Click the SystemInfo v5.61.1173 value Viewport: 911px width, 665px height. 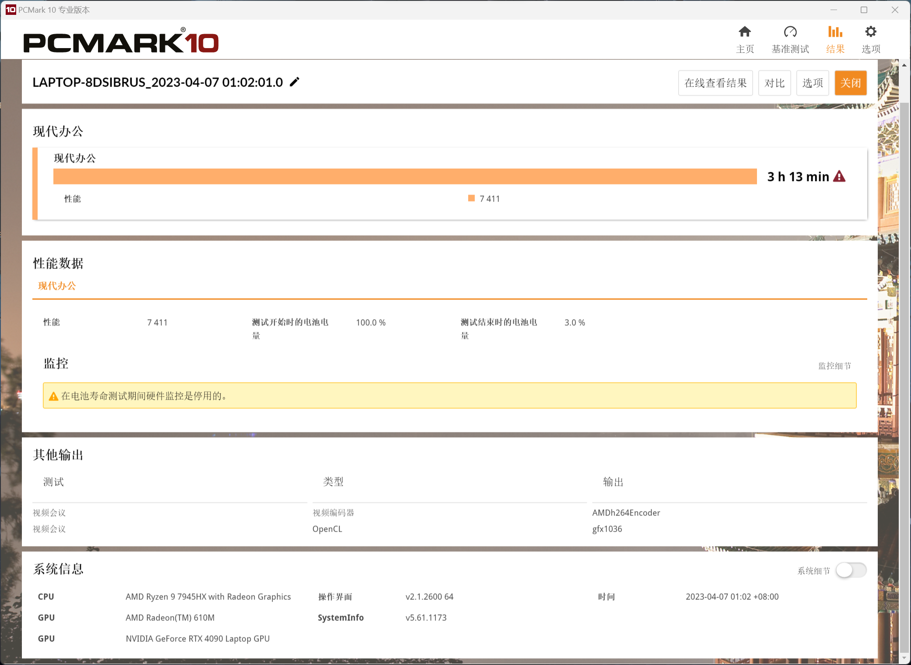426,618
